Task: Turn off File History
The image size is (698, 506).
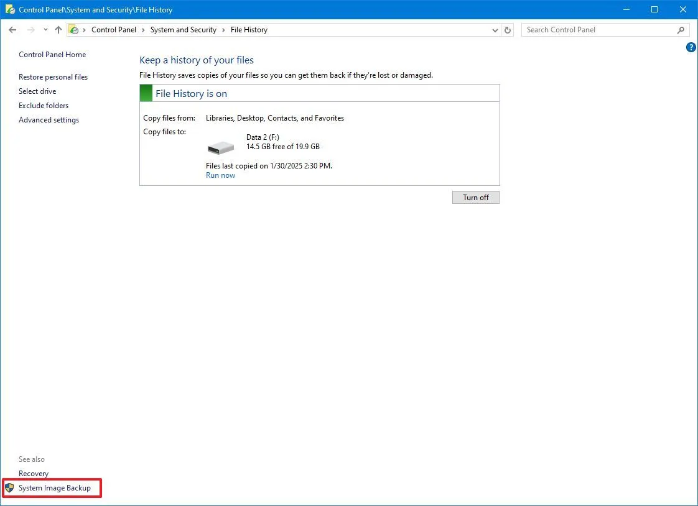Action: pos(475,197)
